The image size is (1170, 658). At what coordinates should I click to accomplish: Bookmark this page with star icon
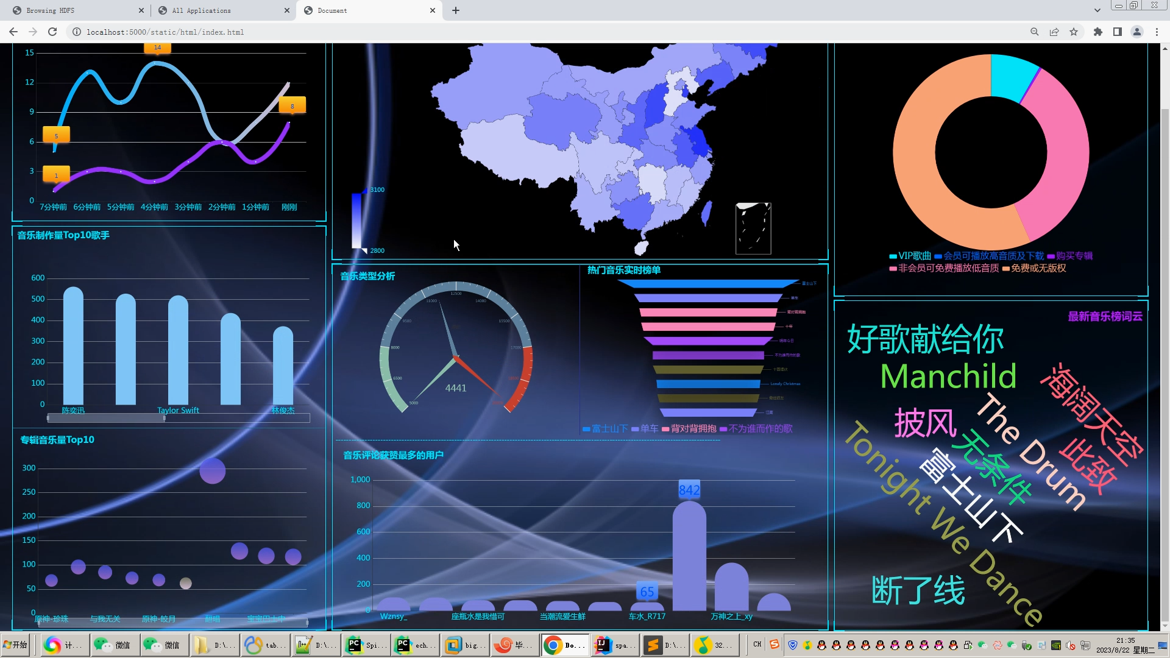tap(1074, 32)
